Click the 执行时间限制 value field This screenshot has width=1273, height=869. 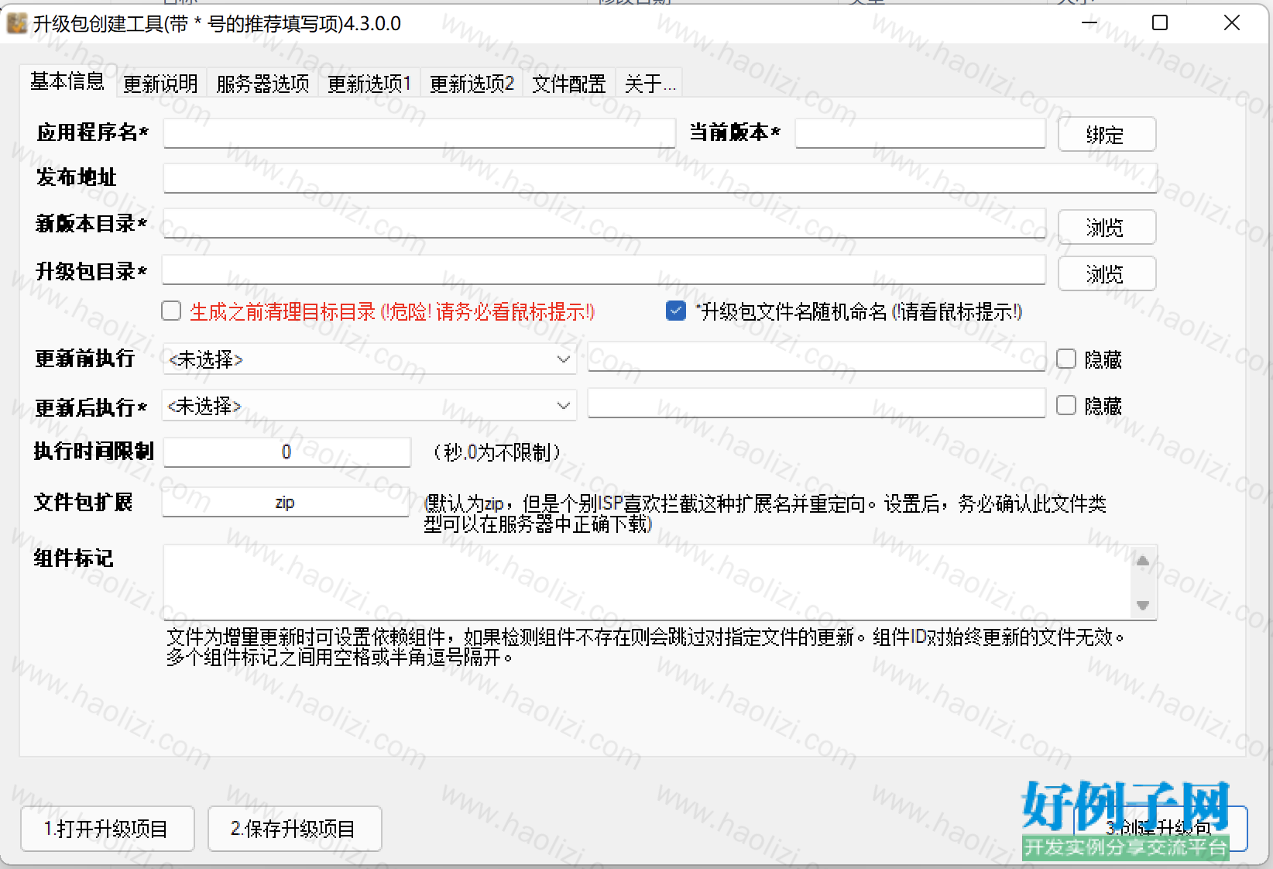click(x=287, y=452)
